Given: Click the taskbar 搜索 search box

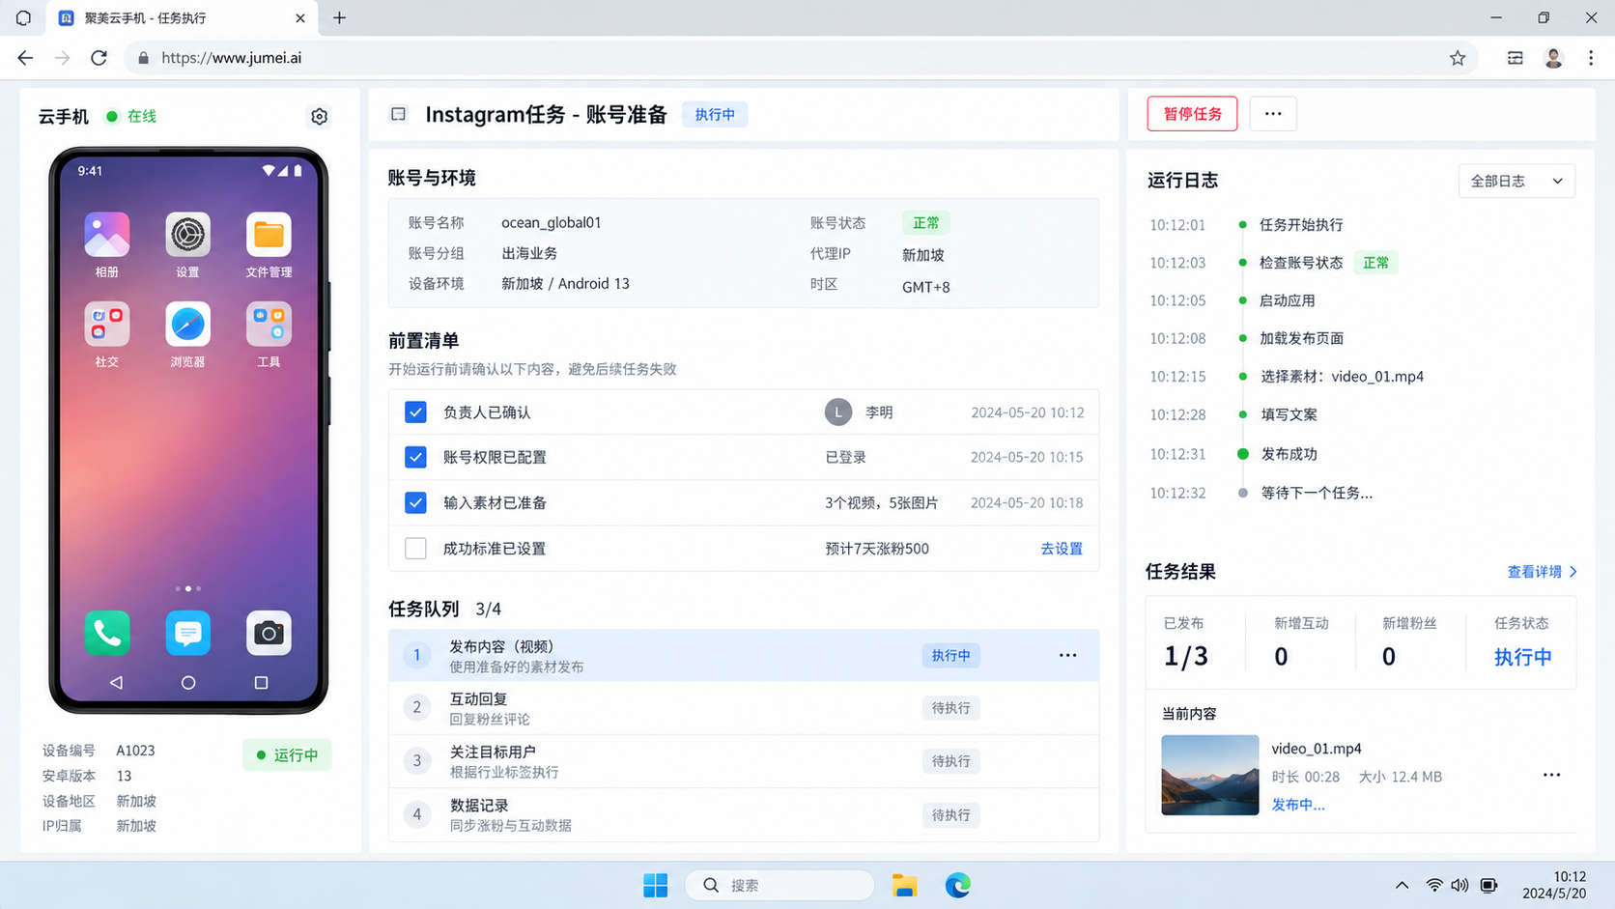Looking at the screenshot, I should click(779, 885).
